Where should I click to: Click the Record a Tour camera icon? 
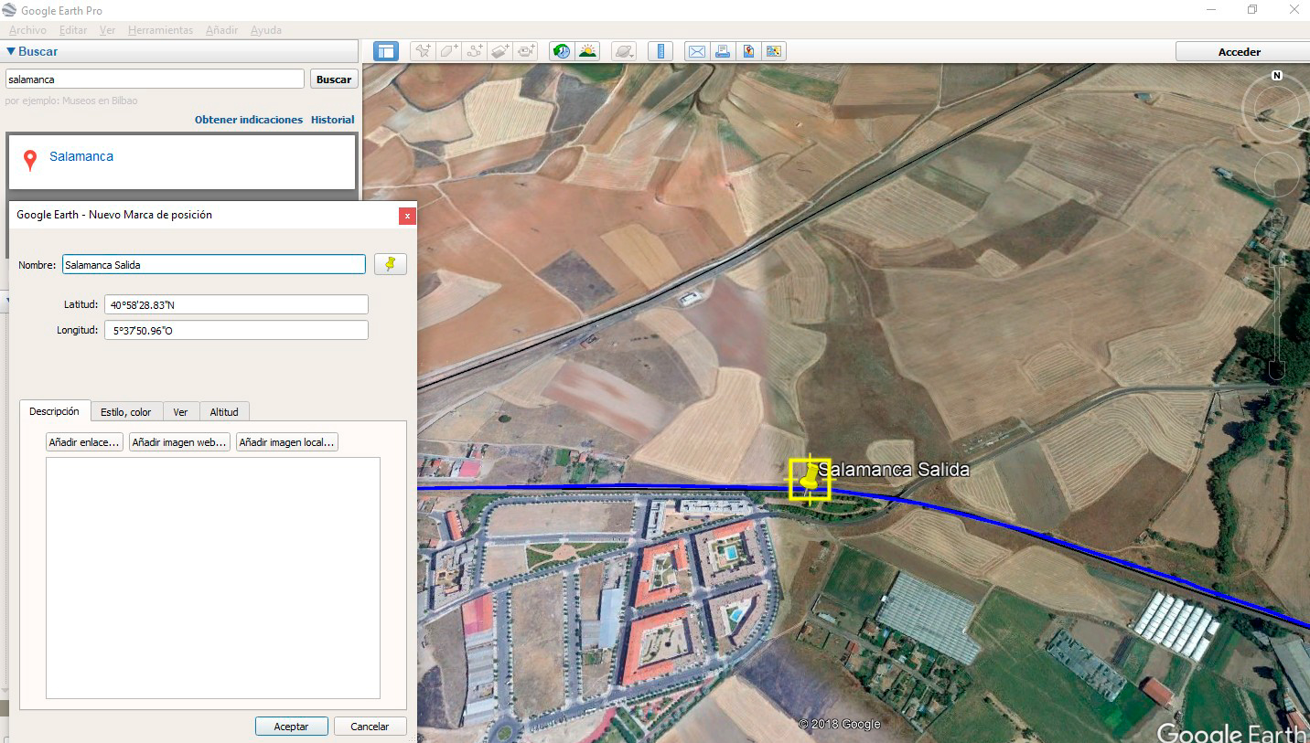[526, 51]
